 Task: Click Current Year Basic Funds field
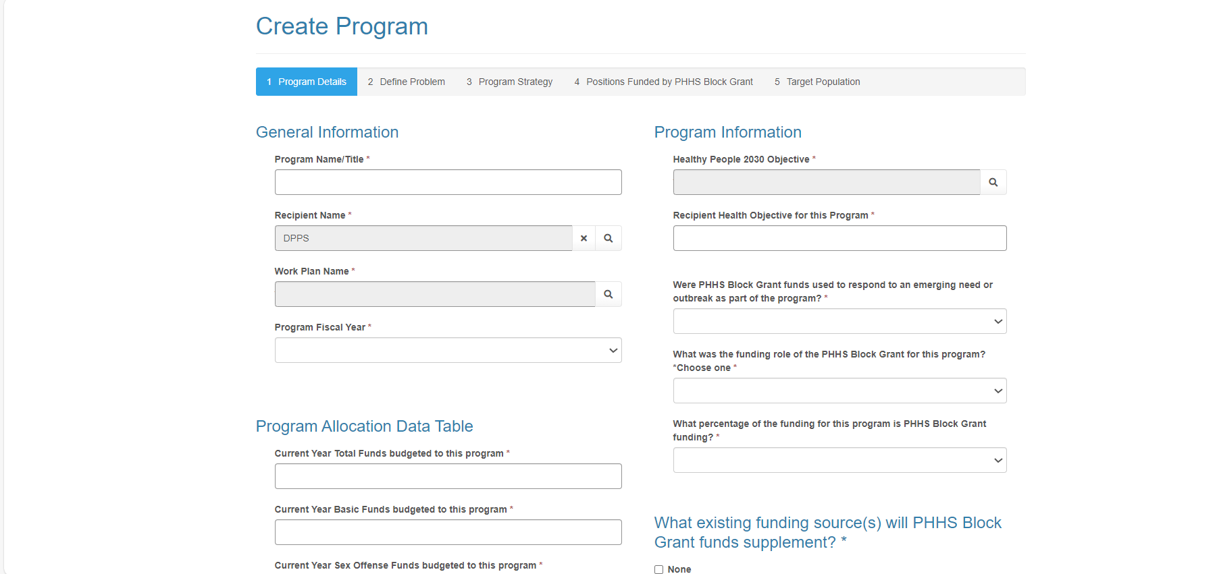pyautogui.click(x=448, y=532)
